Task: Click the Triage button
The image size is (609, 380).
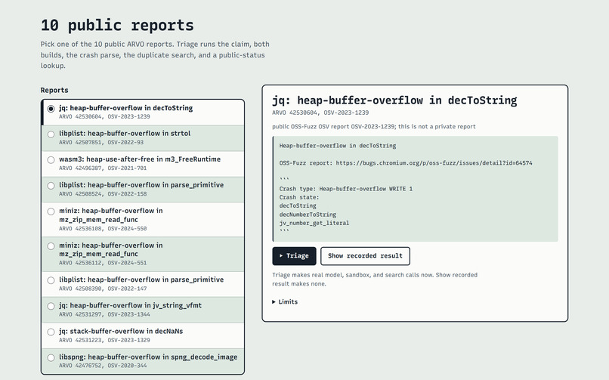Action: coord(294,256)
